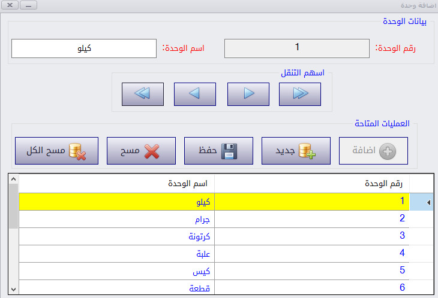Select unit number 6 cell in the table
This screenshot has width=438, height=298.
(312, 287)
